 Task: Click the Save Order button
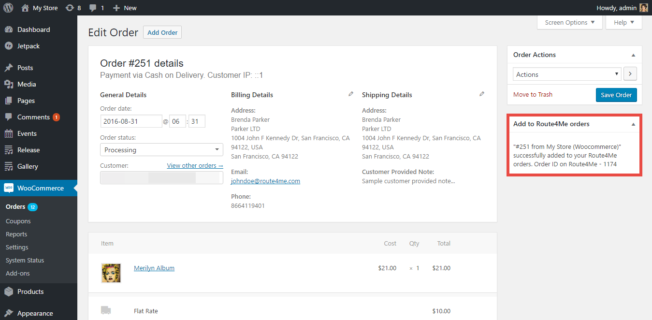click(x=616, y=95)
